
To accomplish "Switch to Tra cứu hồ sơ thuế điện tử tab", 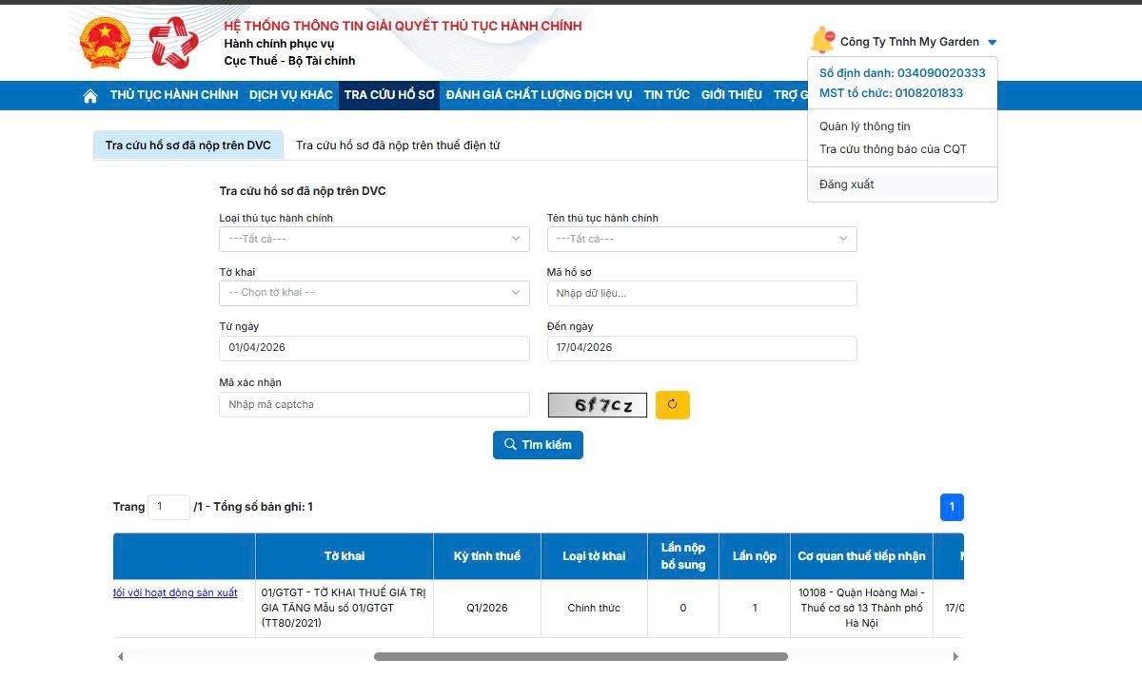I will click(x=398, y=145).
